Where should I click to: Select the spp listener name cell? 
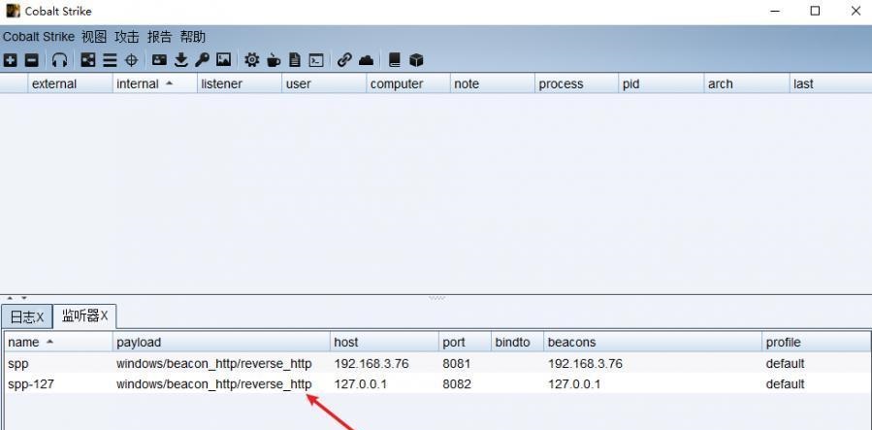click(x=59, y=364)
